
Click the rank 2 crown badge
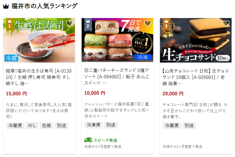(88, 24)
